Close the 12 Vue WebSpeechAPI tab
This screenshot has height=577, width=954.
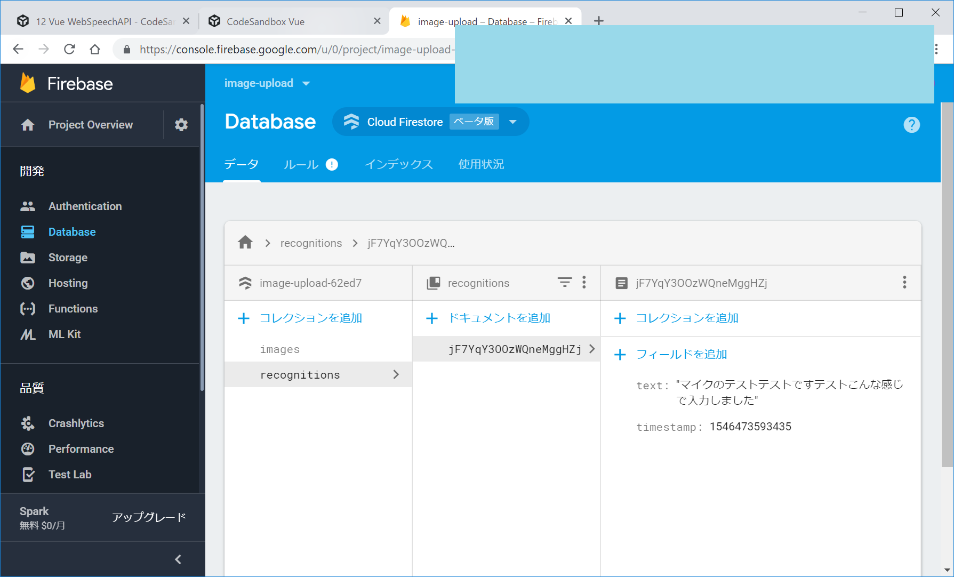tap(186, 21)
